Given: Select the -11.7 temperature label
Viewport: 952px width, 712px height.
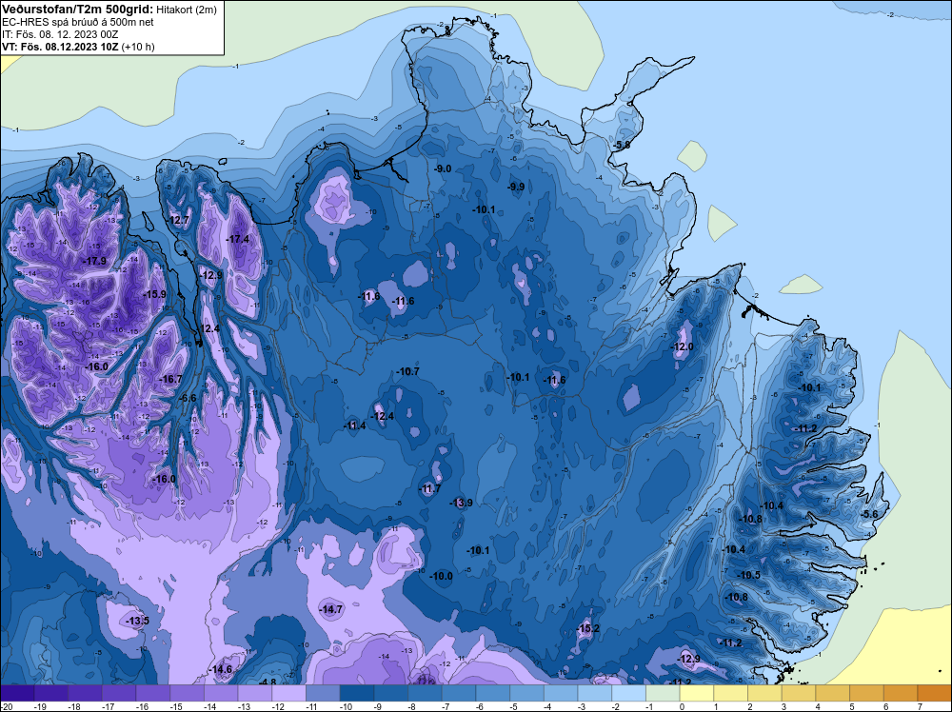Looking at the screenshot, I should tap(430, 488).
